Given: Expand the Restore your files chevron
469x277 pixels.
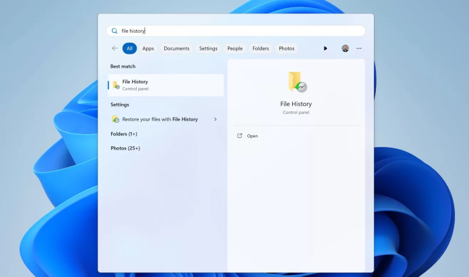Looking at the screenshot, I should [215, 119].
